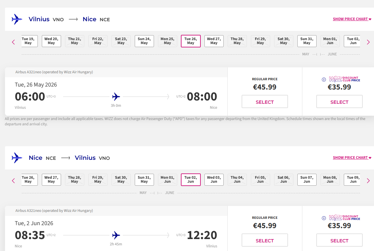Select outbound date Sun 24, May

[144, 41]
